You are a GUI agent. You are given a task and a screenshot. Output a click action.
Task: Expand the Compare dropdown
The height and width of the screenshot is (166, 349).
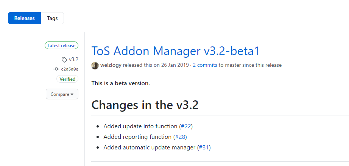[x=62, y=94]
